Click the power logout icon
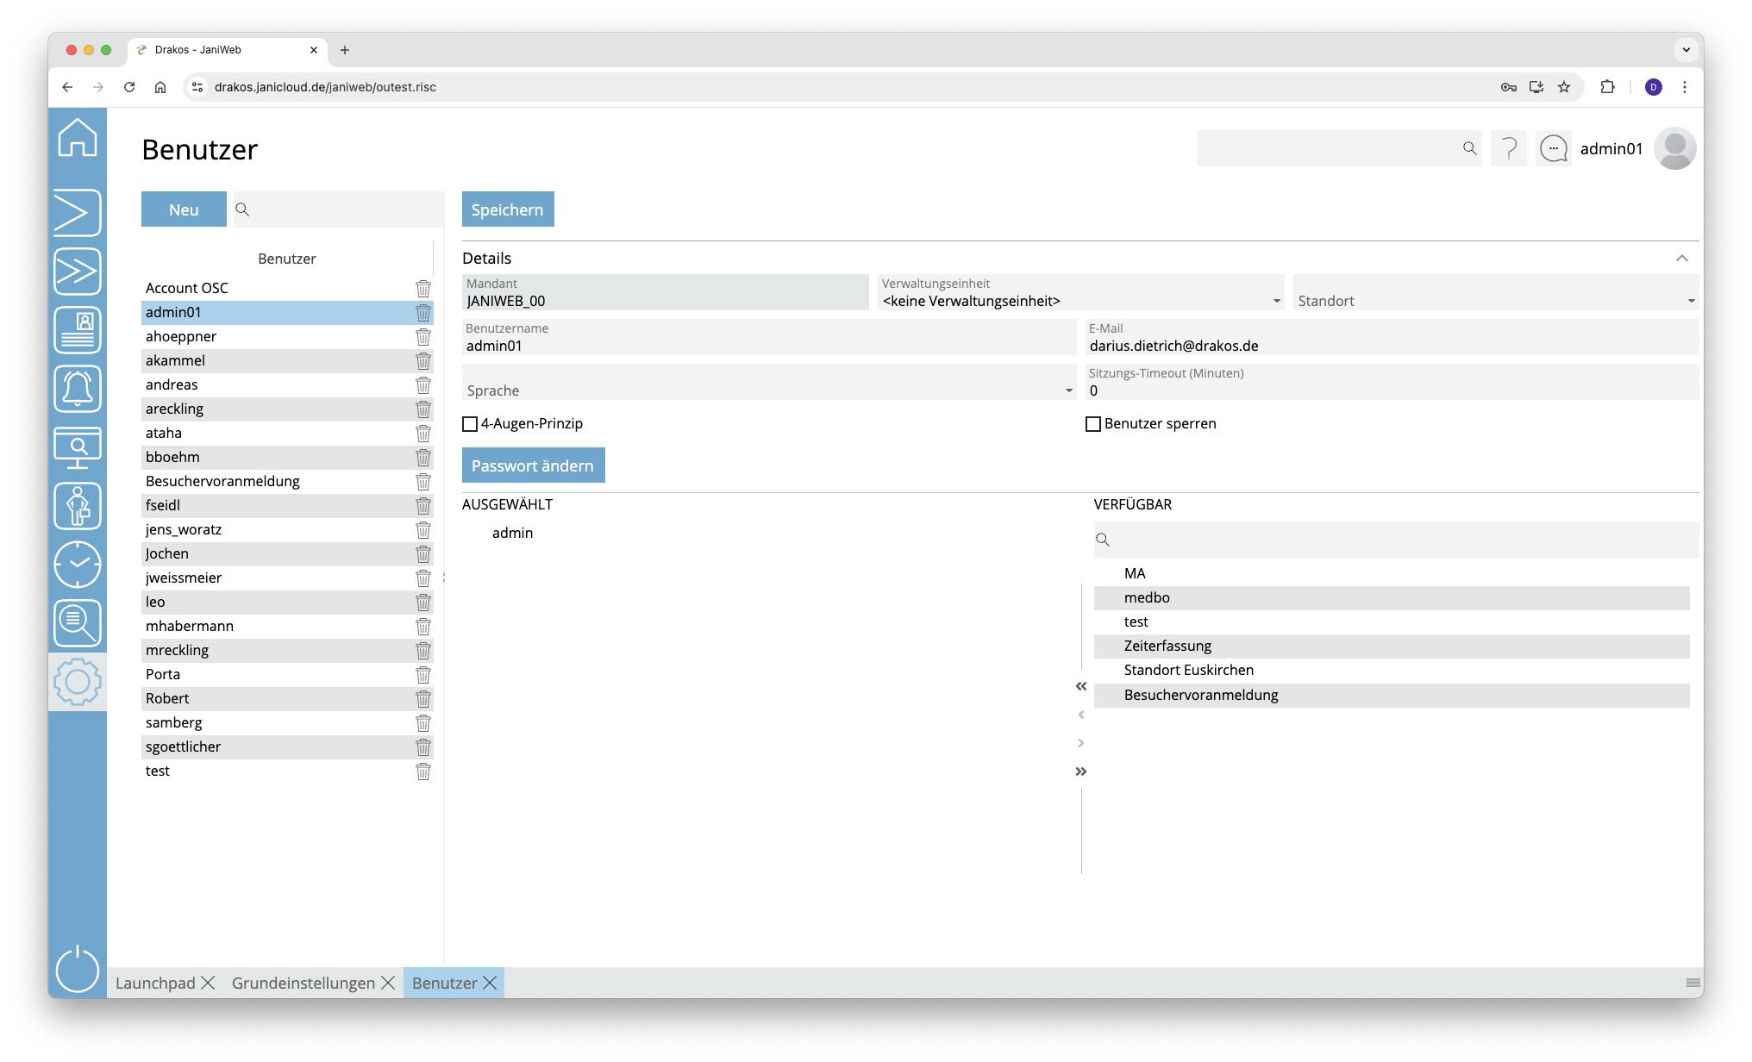 point(78,969)
